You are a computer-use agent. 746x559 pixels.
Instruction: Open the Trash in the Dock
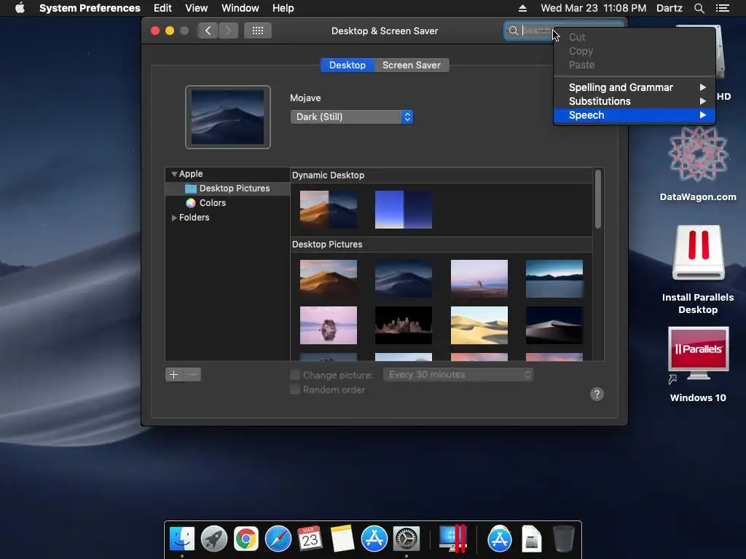coord(563,539)
